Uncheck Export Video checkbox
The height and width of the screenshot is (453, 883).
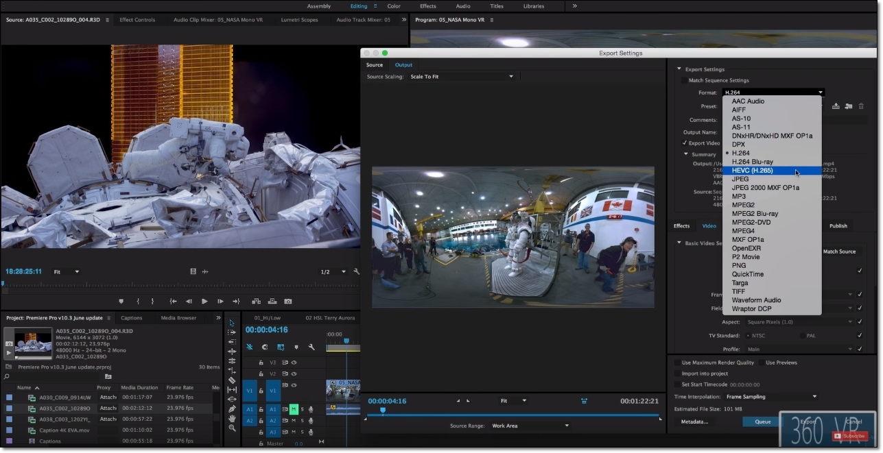click(685, 143)
